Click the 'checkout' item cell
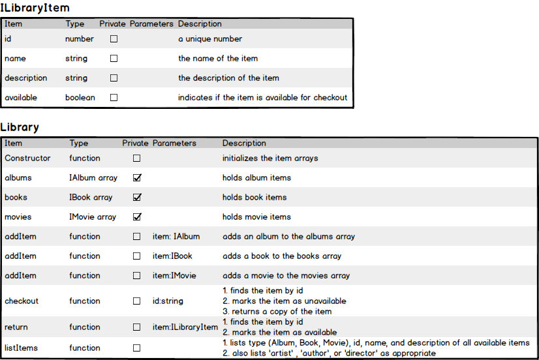 point(22,301)
